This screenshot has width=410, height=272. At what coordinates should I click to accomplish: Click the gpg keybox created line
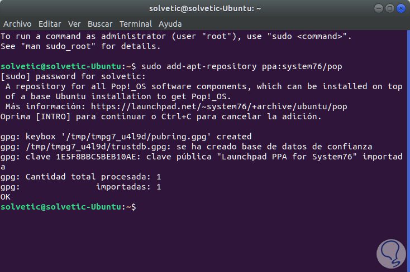click(126, 137)
